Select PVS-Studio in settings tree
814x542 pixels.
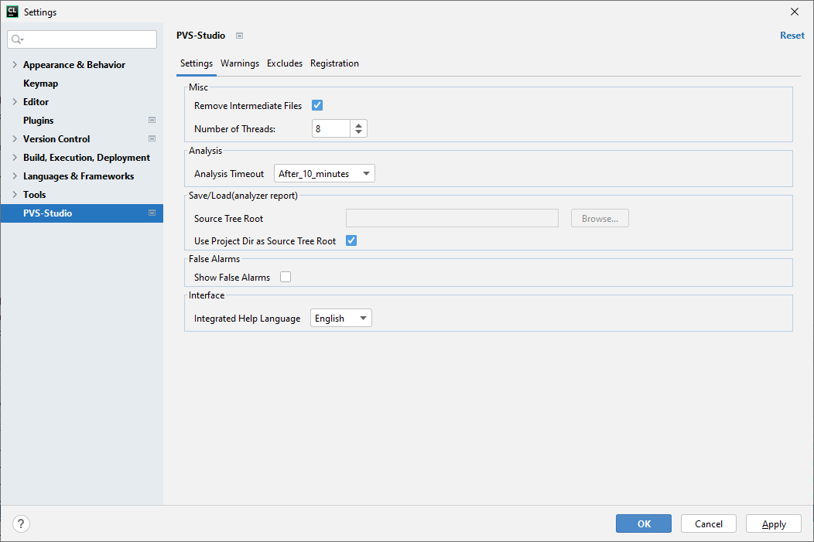(82, 213)
